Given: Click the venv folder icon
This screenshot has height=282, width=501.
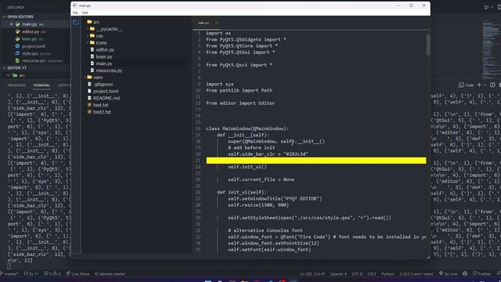Looking at the screenshot, I should [x=89, y=78].
